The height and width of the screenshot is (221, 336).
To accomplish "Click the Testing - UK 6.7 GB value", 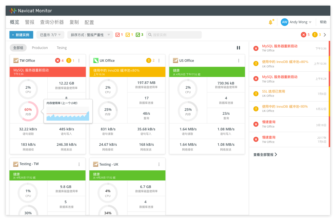I will [x=146, y=187].
